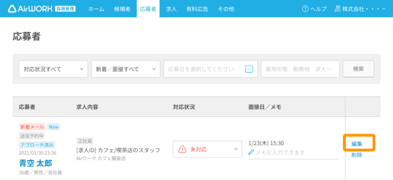Click the メモを入力できます memo field
The image size is (393, 180).
point(293,152)
